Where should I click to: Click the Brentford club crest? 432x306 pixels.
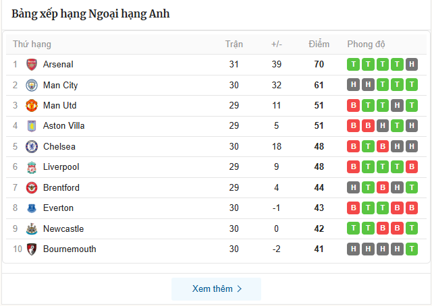point(32,187)
